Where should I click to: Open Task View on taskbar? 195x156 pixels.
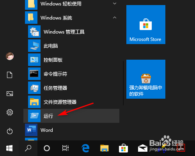(66, 148)
